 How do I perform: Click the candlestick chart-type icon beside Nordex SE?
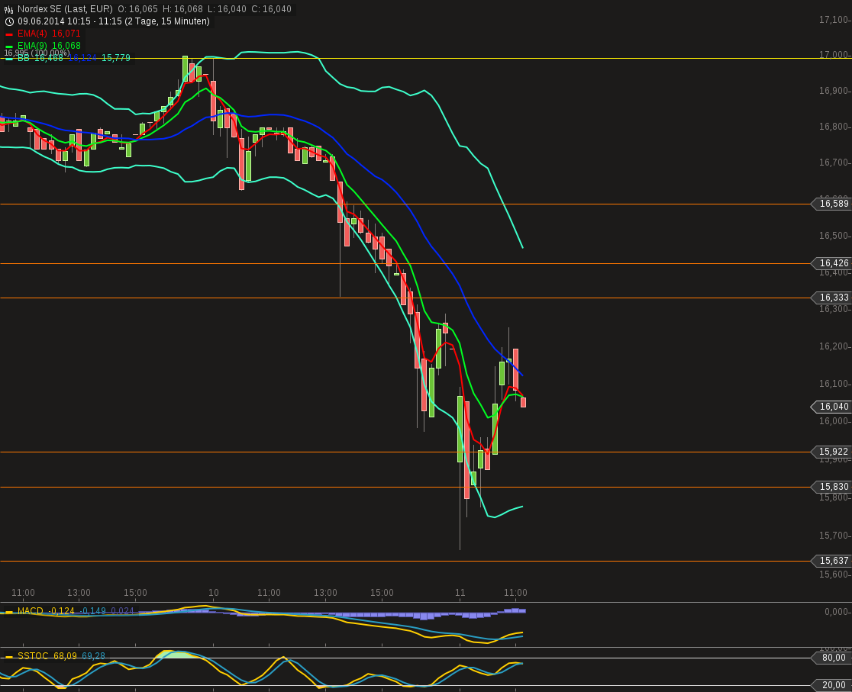click(8, 9)
